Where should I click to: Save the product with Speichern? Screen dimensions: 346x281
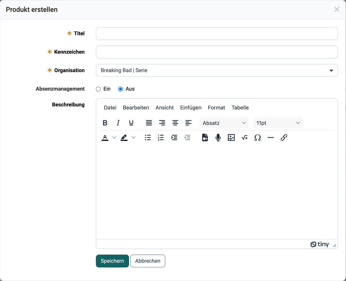point(112,261)
